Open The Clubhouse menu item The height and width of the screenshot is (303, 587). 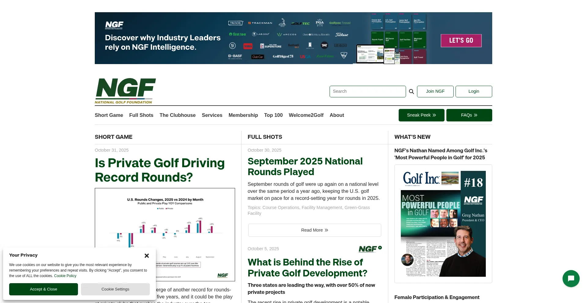pos(177,115)
